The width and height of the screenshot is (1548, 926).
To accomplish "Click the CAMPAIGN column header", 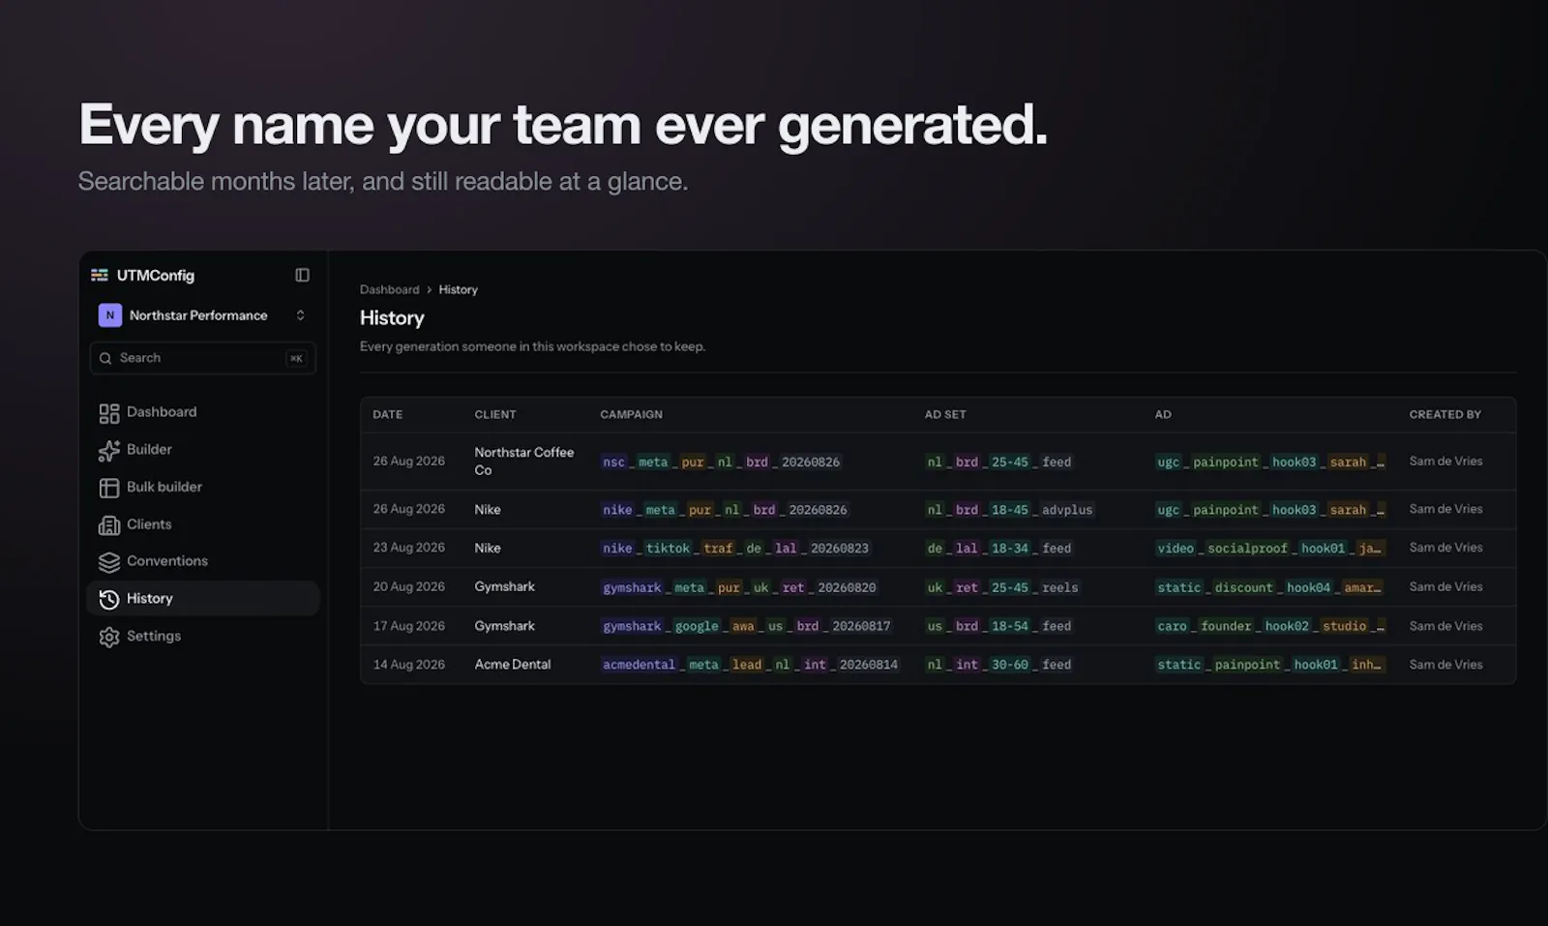I will pyautogui.click(x=631, y=414).
